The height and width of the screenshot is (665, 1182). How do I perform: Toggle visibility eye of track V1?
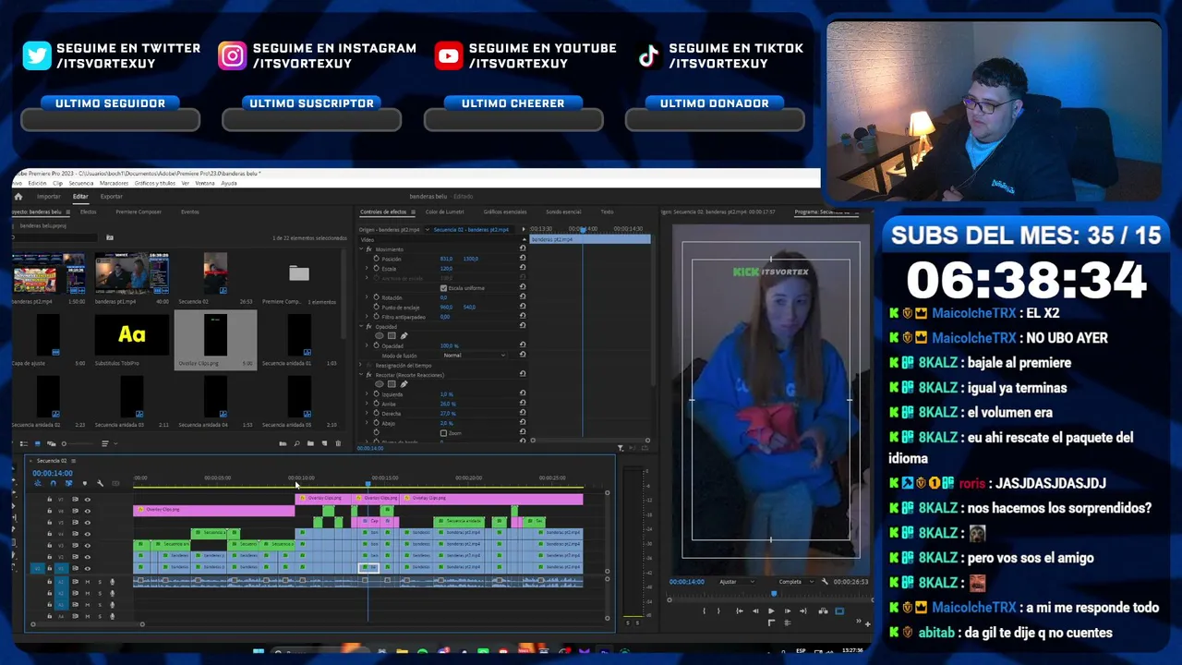click(x=88, y=569)
